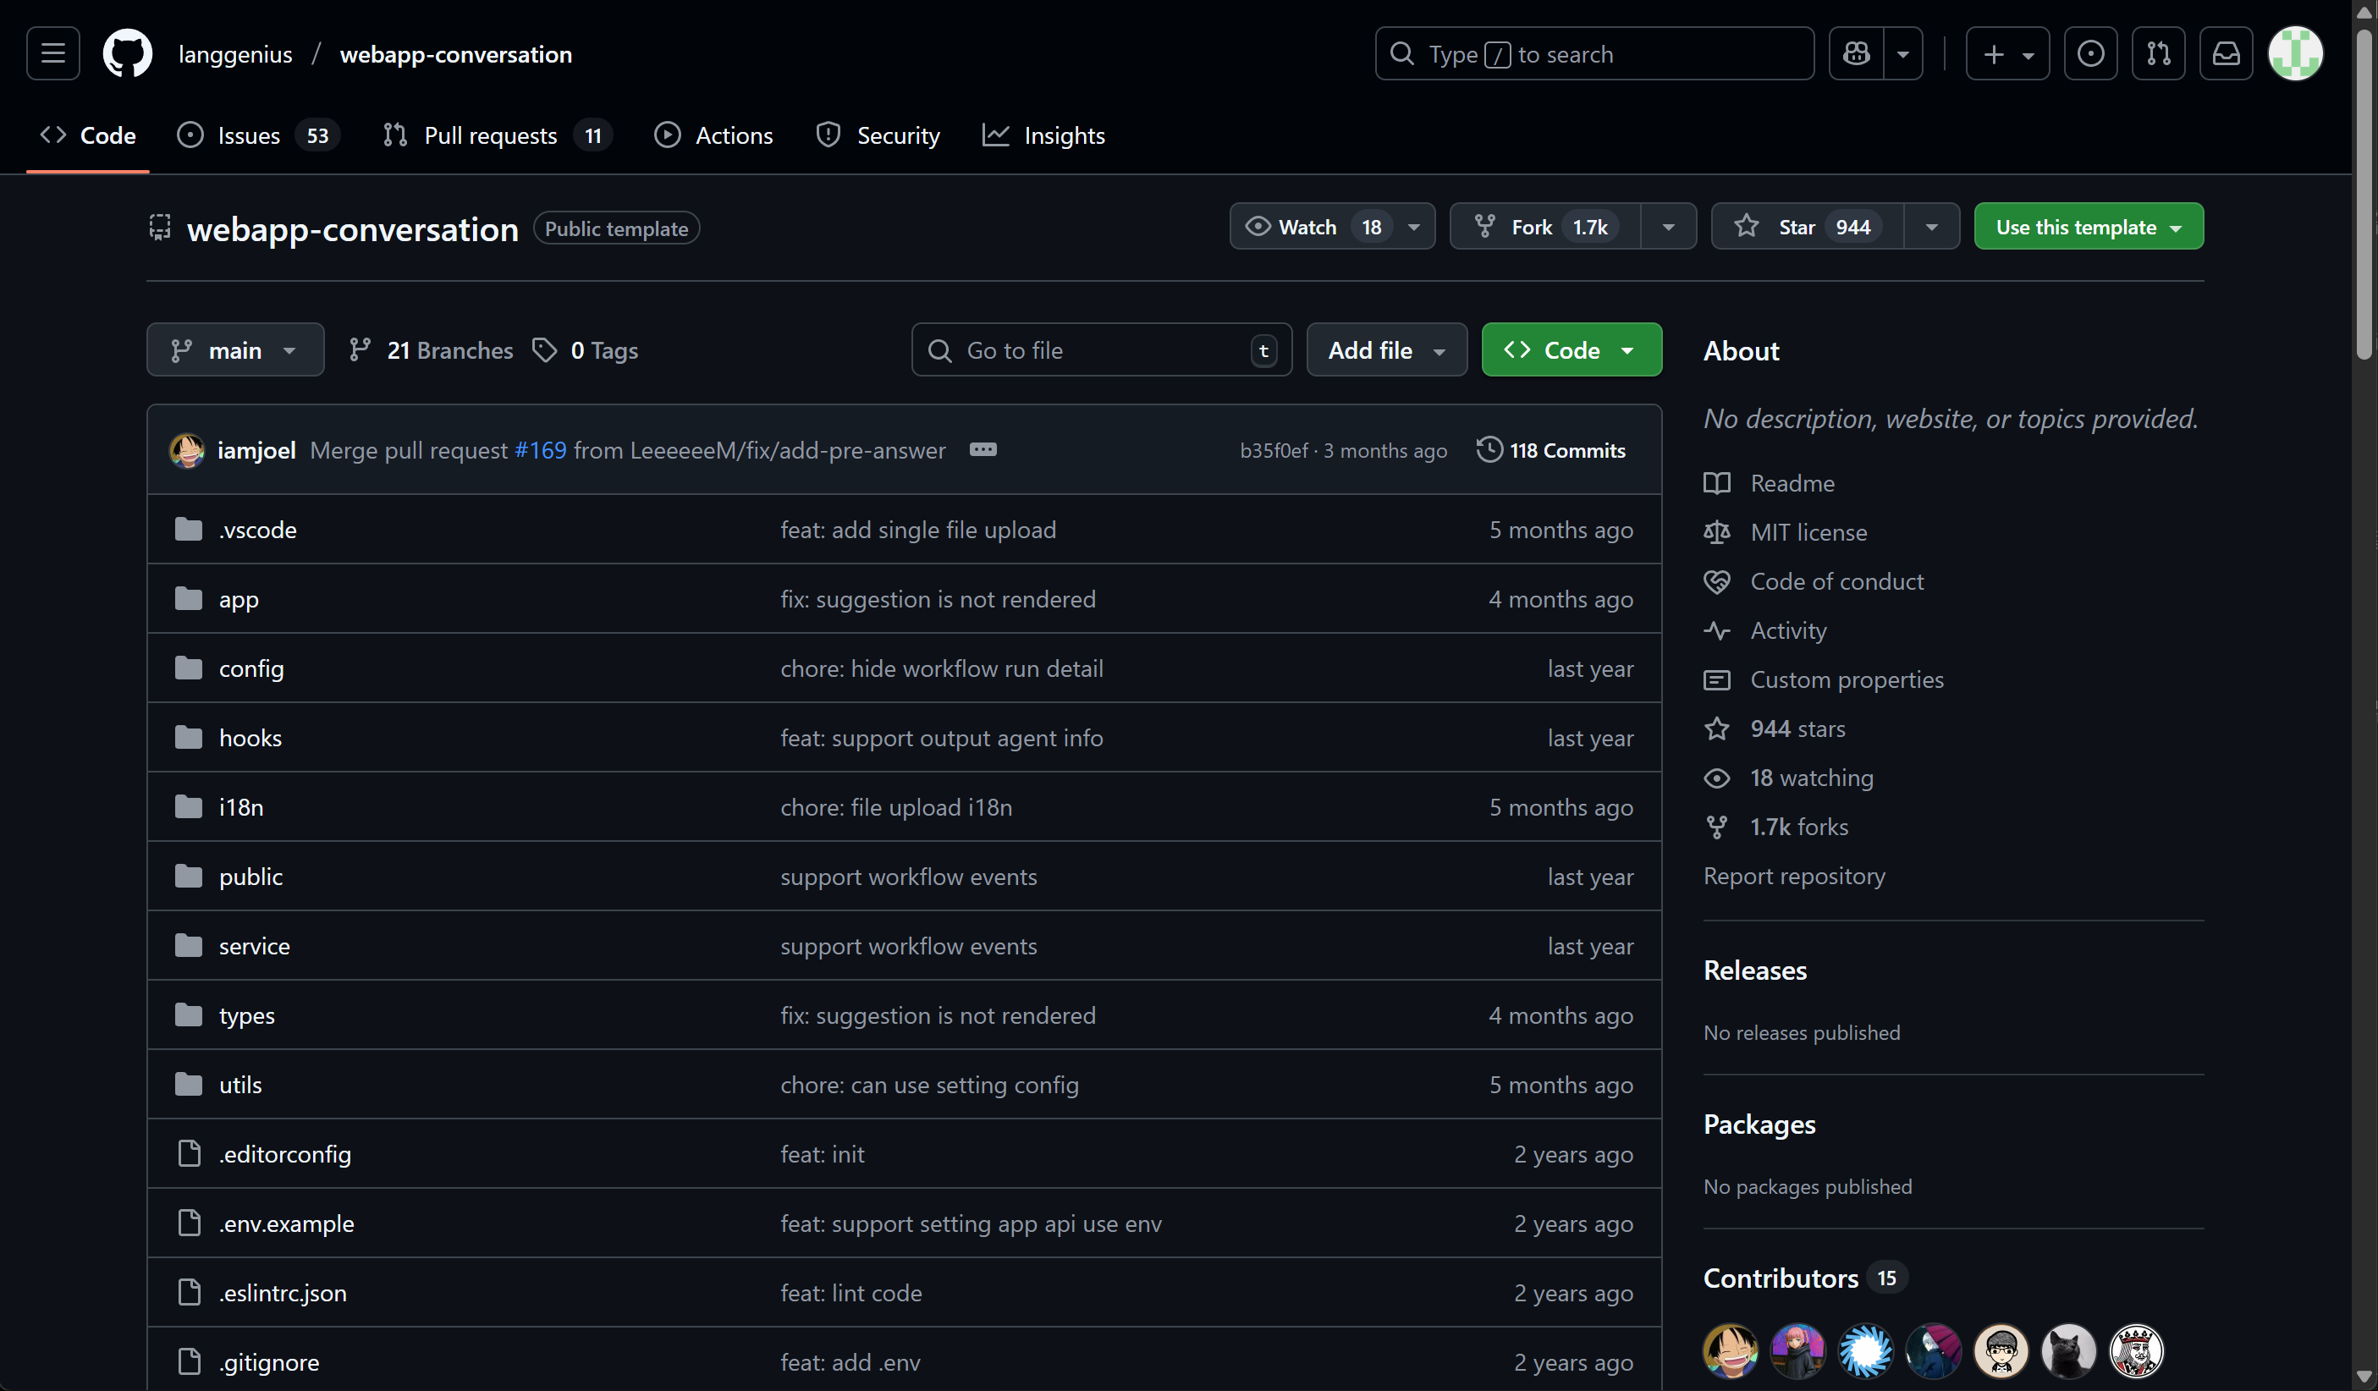The width and height of the screenshot is (2378, 1391).
Task: Star the repository
Action: pyautogui.click(x=1807, y=227)
